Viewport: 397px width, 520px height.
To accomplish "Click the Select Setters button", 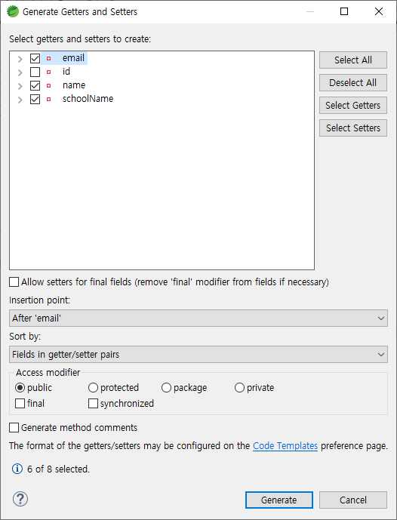I will tap(353, 128).
